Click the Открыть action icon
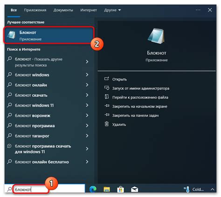This screenshot has width=221, height=197. [x=107, y=79]
